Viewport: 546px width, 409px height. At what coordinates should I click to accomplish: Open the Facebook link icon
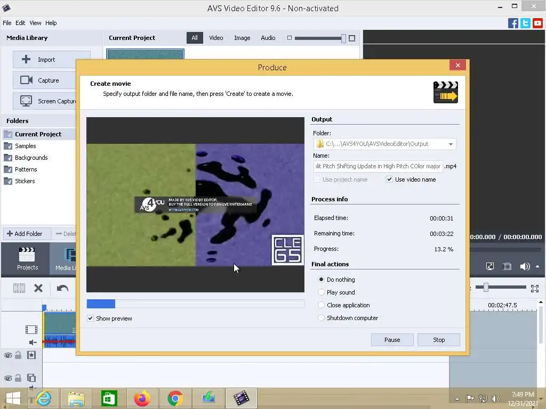[x=513, y=23]
